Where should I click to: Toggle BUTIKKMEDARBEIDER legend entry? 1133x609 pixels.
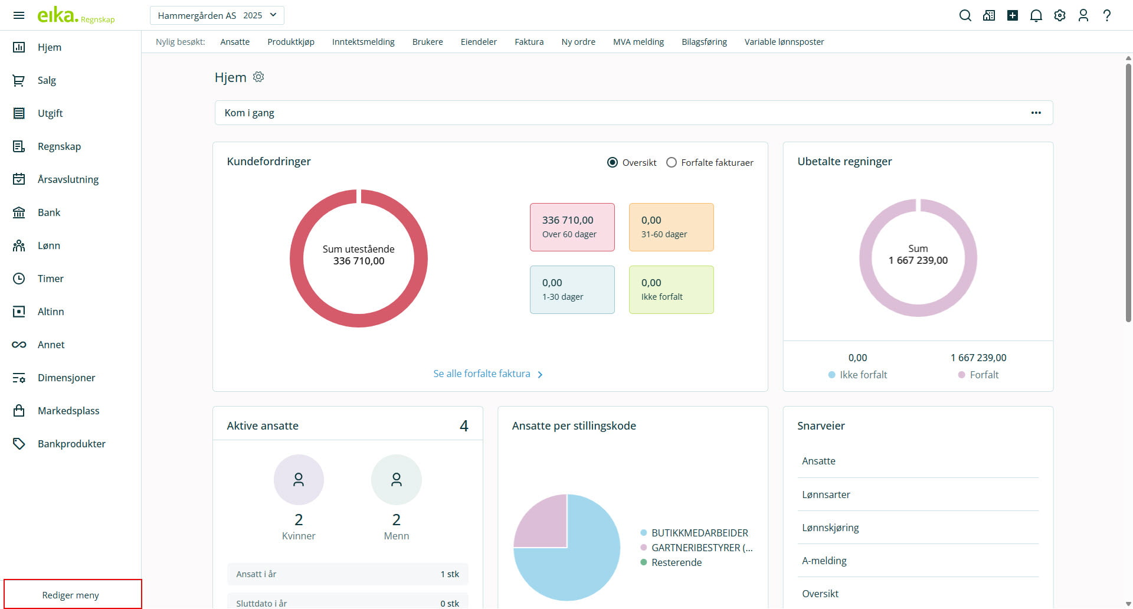click(x=699, y=533)
